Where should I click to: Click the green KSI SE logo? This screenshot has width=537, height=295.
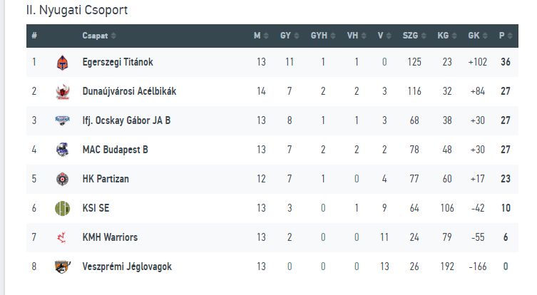click(x=62, y=208)
